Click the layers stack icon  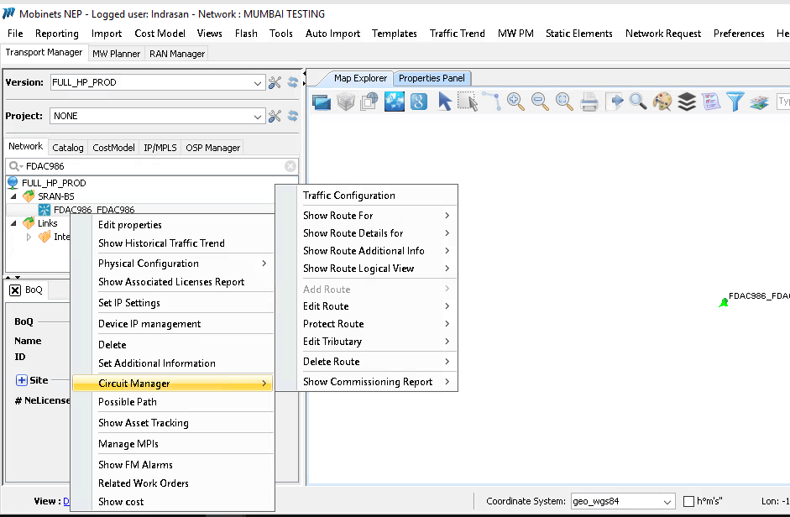[x=687, y=102]
